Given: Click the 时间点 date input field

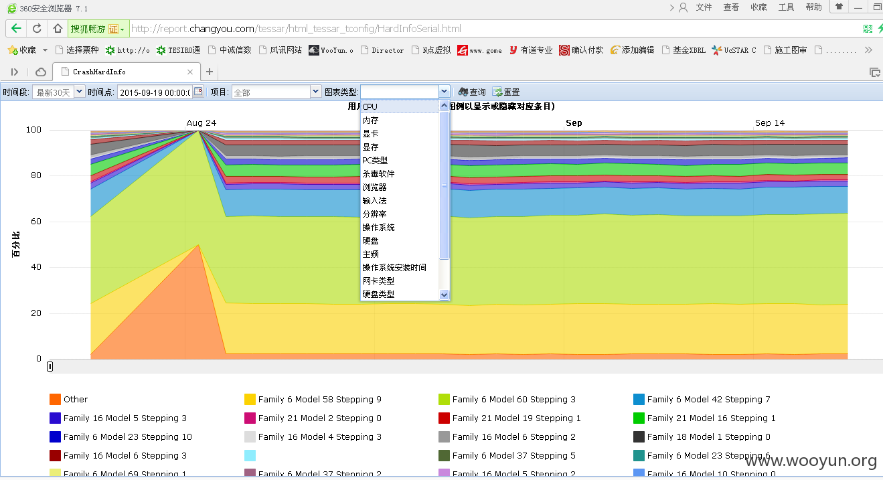Looking at the screenshot, I should pos(155,92).
